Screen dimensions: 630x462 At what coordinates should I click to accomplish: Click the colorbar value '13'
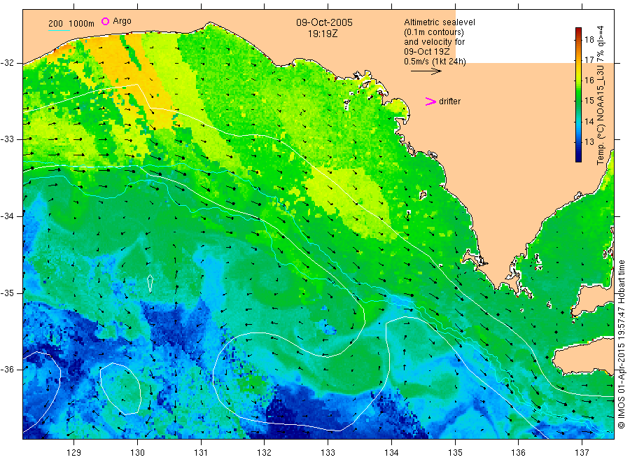(x=589, y=142)
